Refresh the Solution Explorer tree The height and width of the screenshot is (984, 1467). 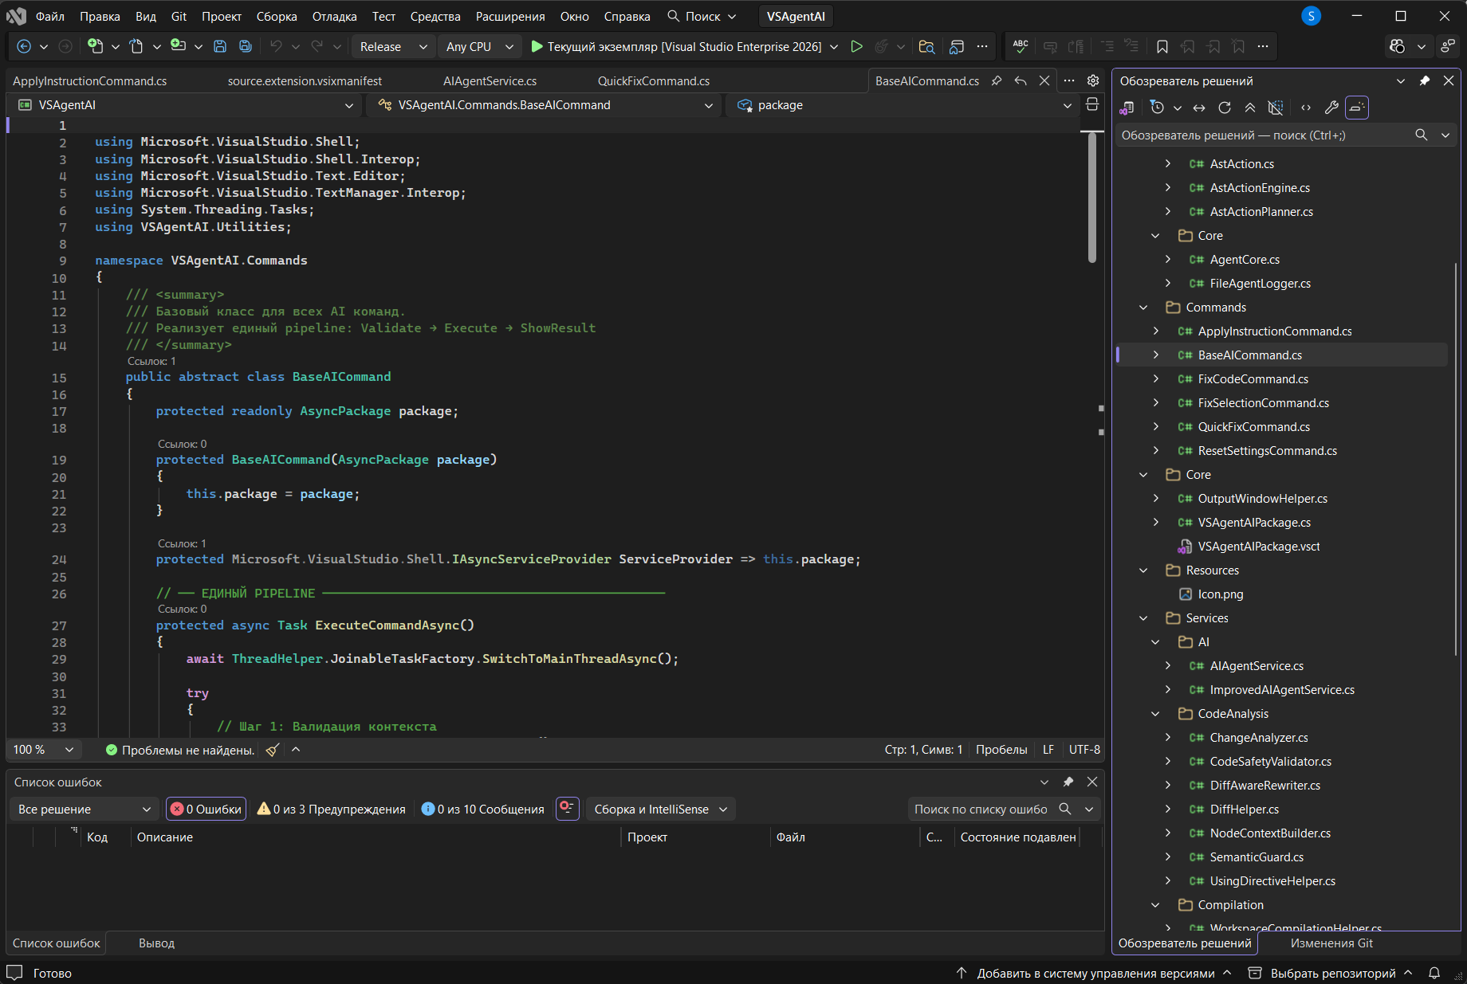tap(1225, 108)
